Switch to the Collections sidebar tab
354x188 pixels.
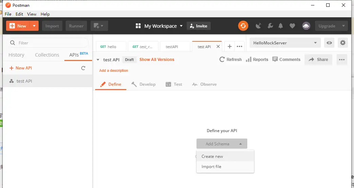tap(47, 55)
